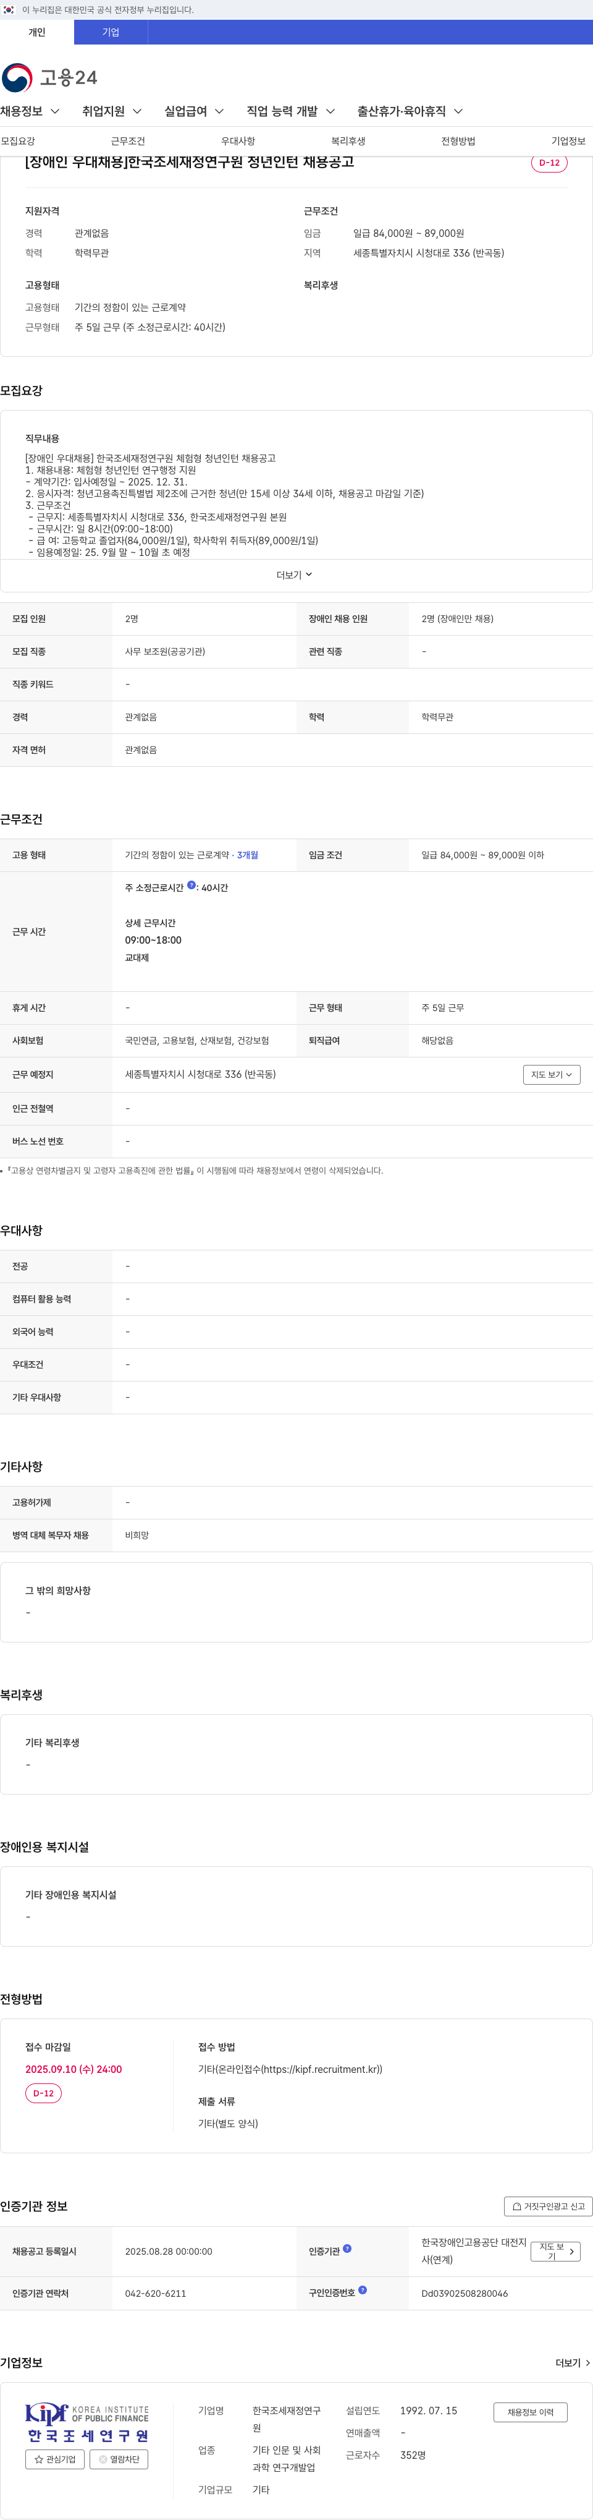593x2520 pixels.
Task: Expand the 출산휴가·육아휴직 menu
Action: (410, 111)
